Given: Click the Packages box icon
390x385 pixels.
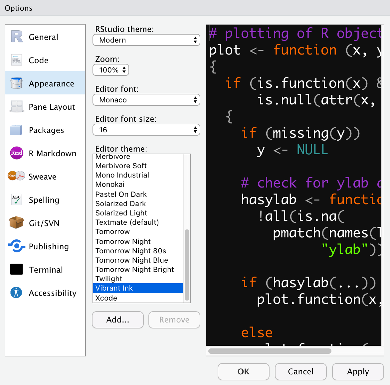Looking at the screenshot, I should (x=16, y=130).
